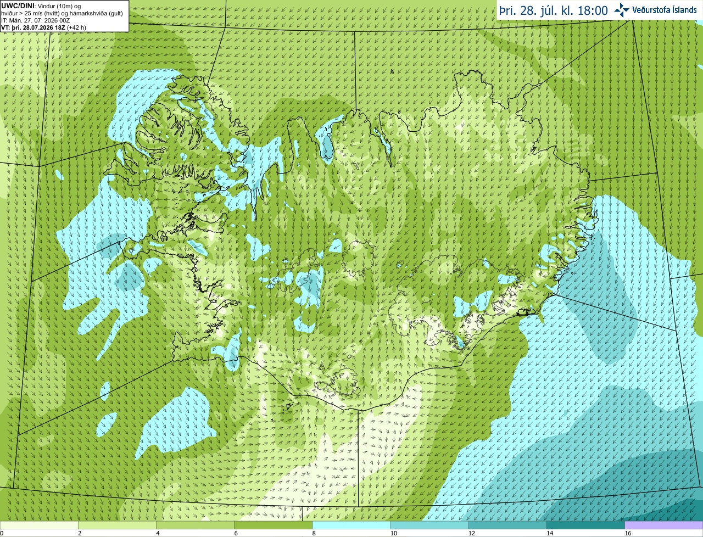Pick the 10–12 m/s turquoise color swatch
The width and height of the screenshot is (703, 537).
(429, 525)
